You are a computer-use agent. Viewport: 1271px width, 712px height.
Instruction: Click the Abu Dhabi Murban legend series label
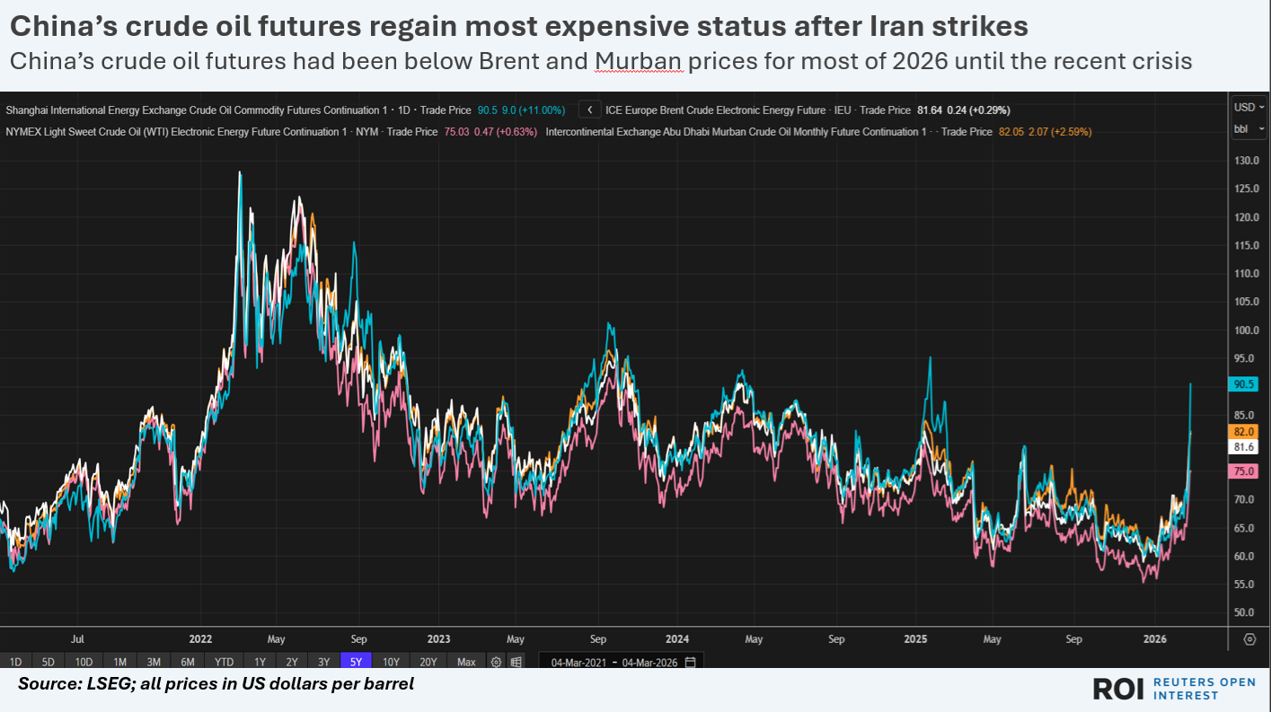tap(736, 132)
